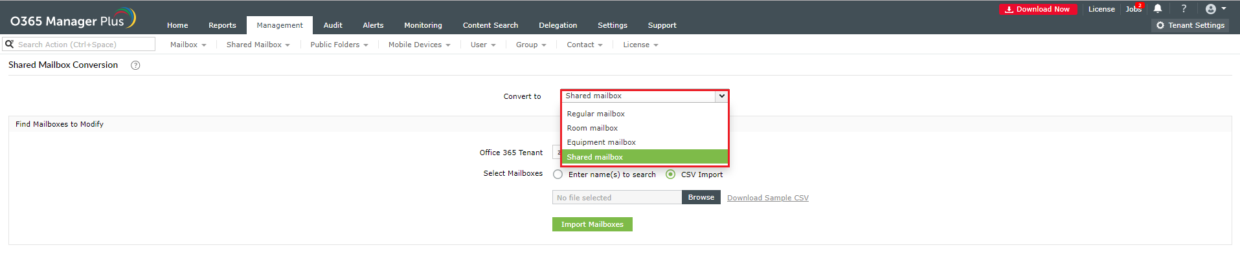Open the Download Sample CSV link
The height and width of the screenshot is (276, 1240).
pyautogui.click(x=767, y=198)
